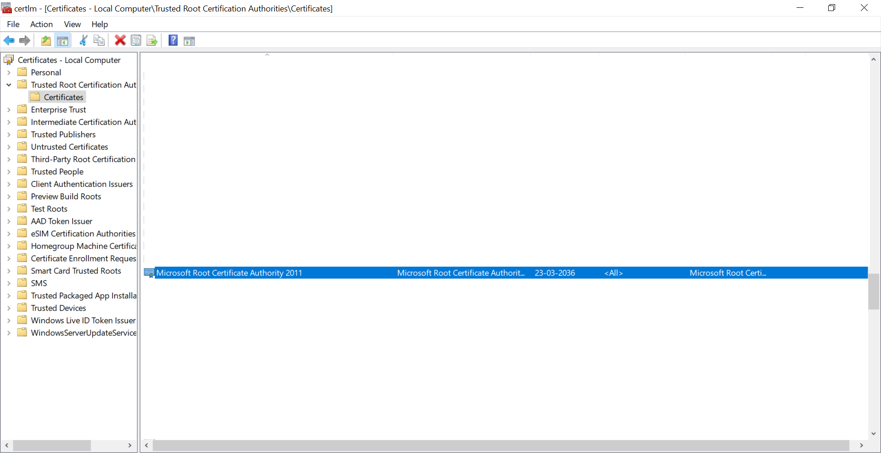Expand the Enterprise Trust node
The height and width of the screenshot is (453, 881).
pyautogui.click(x=9, y=110)
